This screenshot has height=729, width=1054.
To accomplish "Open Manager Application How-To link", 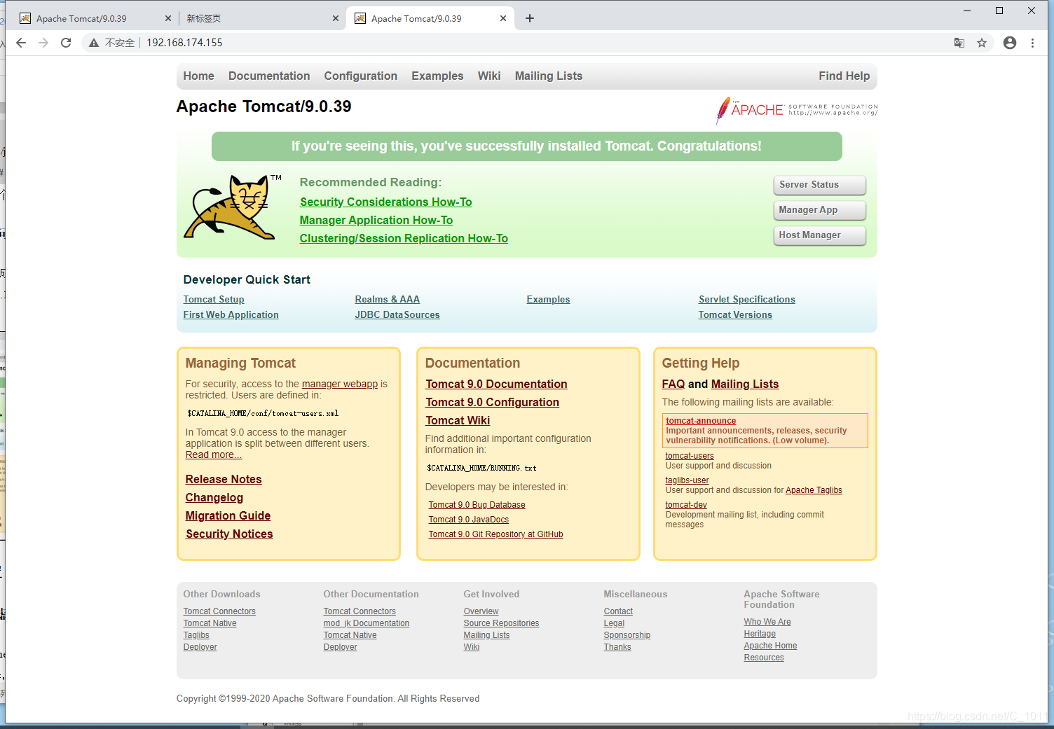I will (x=376, y=220).
